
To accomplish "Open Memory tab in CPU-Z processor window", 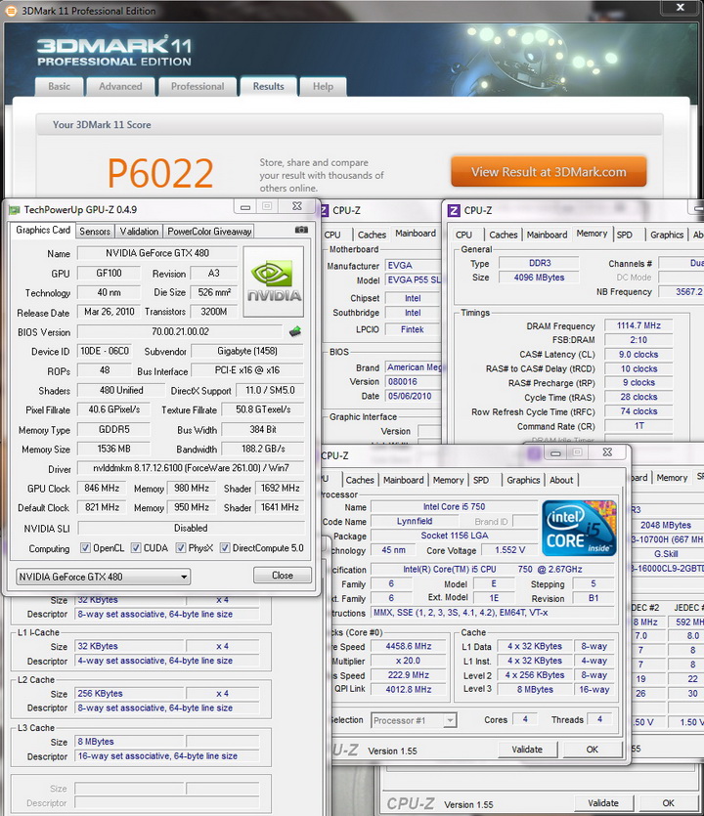I will click(449, 480).
